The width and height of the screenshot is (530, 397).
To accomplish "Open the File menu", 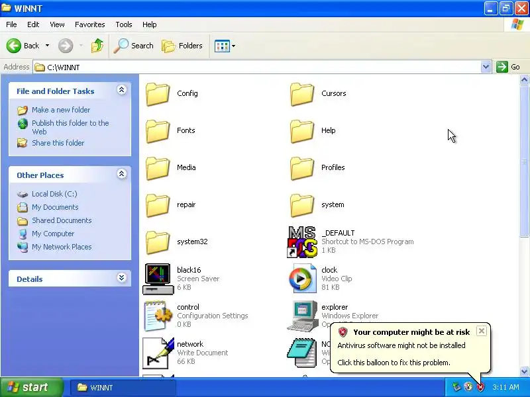I will [x=11, y=24].
